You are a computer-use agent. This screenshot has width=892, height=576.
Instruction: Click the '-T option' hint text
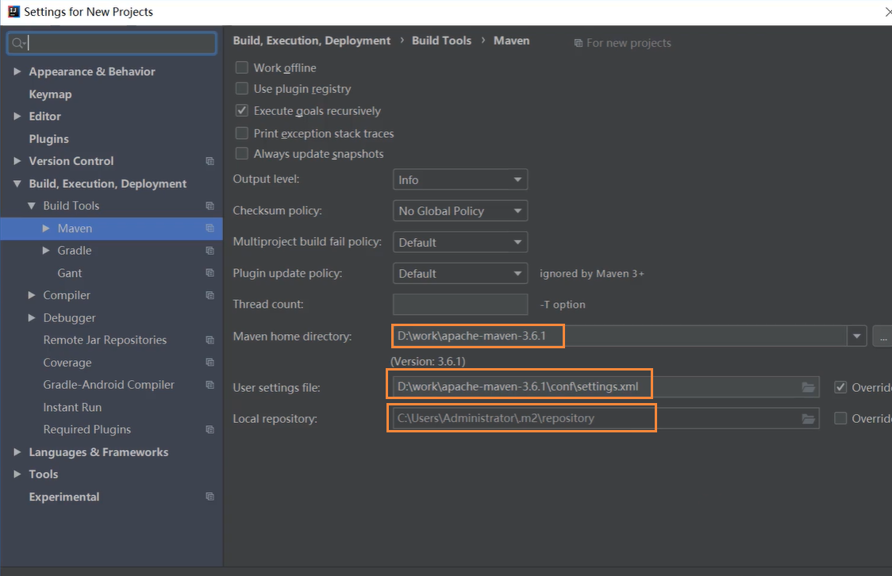(563, 305)
